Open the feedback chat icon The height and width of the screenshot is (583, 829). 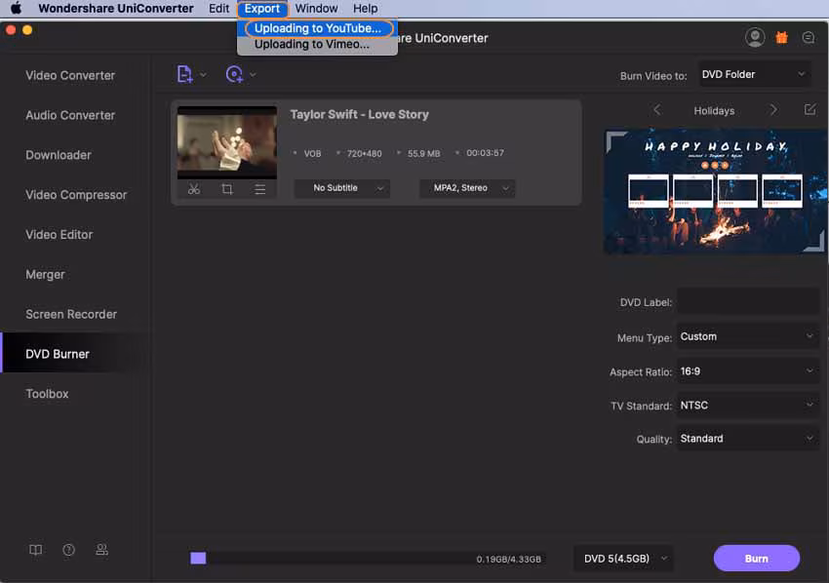pyautogui.click(x=808, y=37)
